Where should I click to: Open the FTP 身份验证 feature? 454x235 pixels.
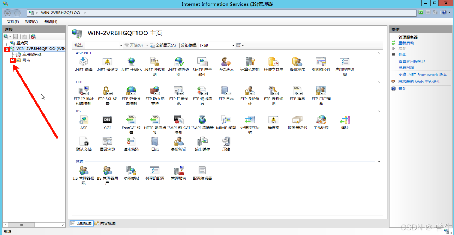tap(250, 96)
